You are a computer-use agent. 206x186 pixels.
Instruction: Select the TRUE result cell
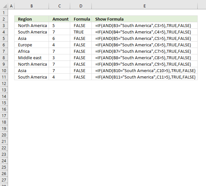(81, 32)
